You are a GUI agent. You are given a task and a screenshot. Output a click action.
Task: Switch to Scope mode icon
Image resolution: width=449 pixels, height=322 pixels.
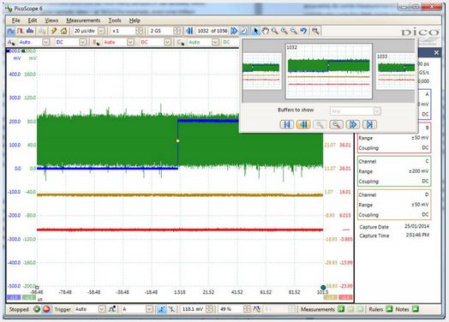click(x=11, y=31)
